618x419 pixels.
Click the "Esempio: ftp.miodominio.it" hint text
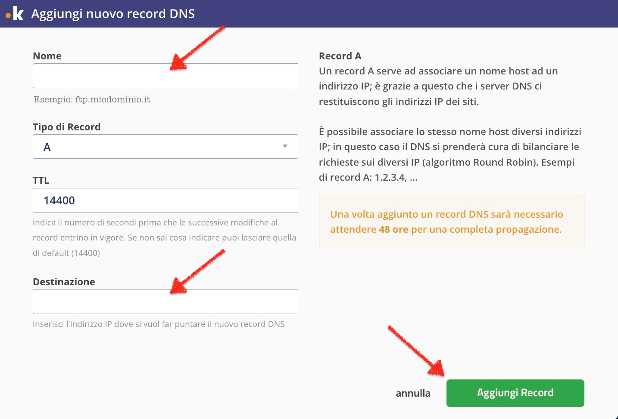(92, 99)
